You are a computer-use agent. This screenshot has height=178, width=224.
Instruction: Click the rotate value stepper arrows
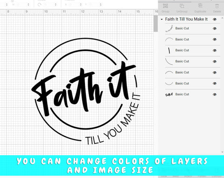click(x=56, y=5)
